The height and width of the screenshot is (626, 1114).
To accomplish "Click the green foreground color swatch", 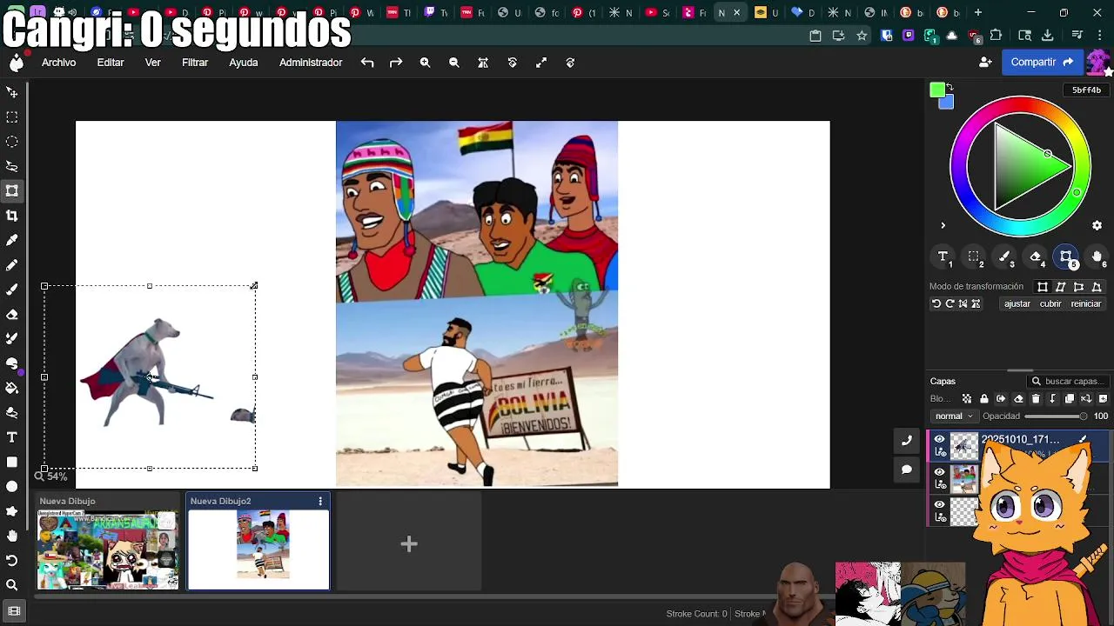I will [936, 90].
